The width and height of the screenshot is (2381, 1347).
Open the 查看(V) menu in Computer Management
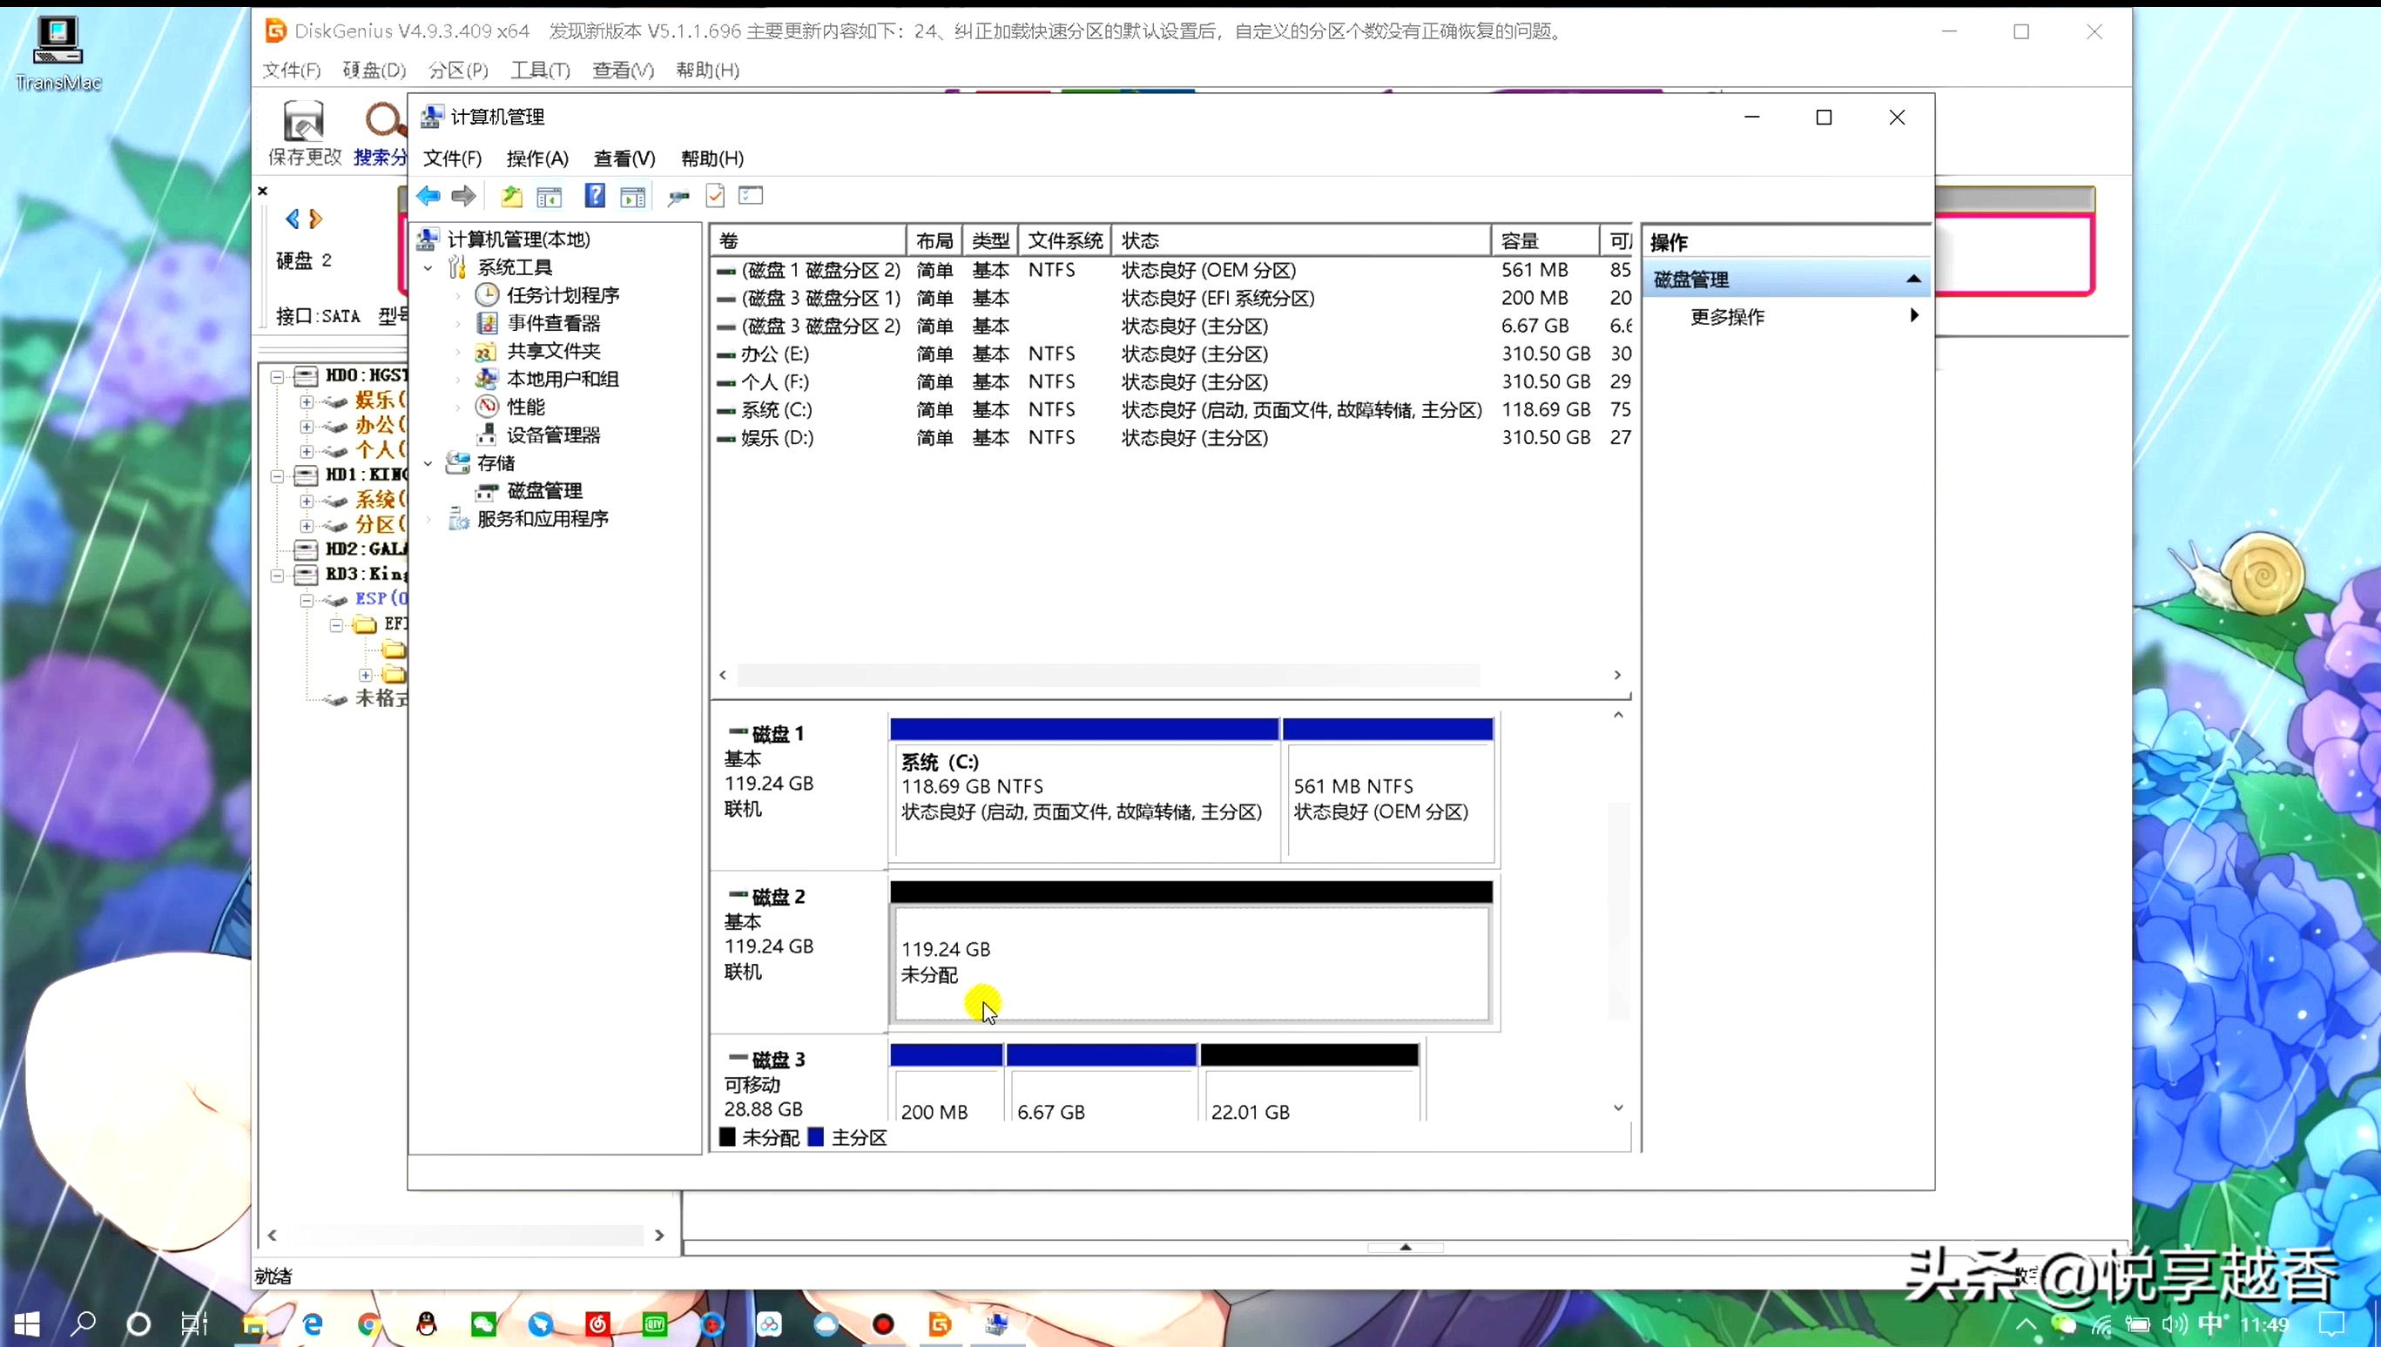(624, 158)
